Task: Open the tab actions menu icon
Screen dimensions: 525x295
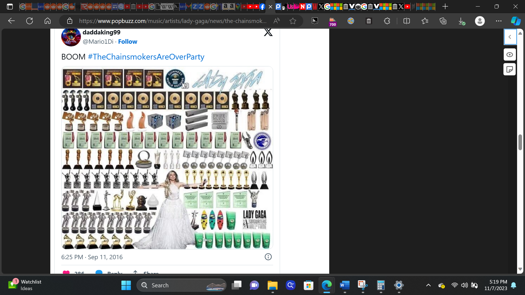Action: [x=10, y=7]
